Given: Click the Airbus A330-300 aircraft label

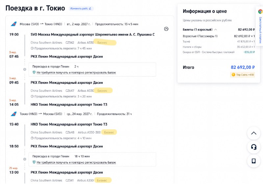Looking at the screenshot, I should pos(89,132).
